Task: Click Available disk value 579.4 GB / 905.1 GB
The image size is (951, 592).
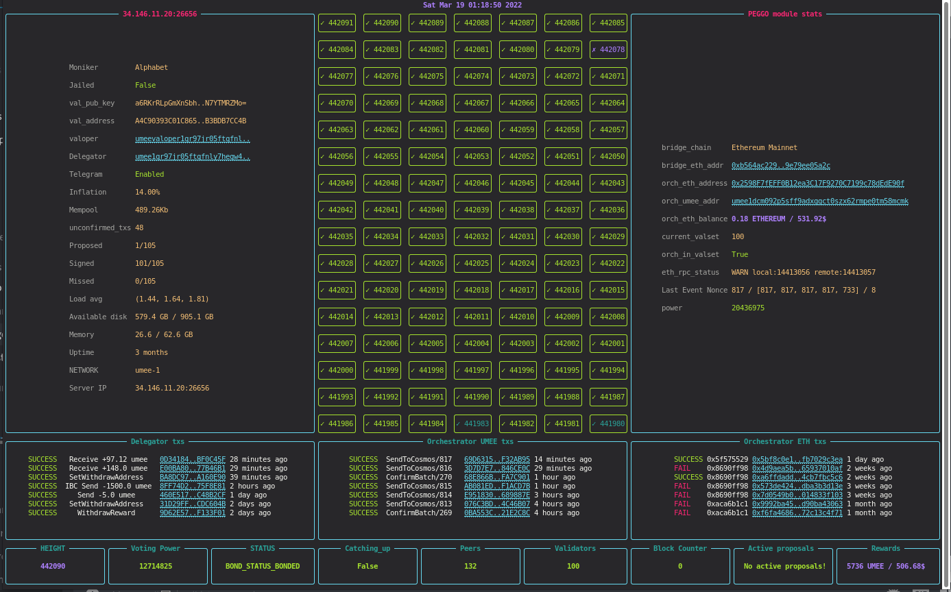Action: tap(174, 317)
